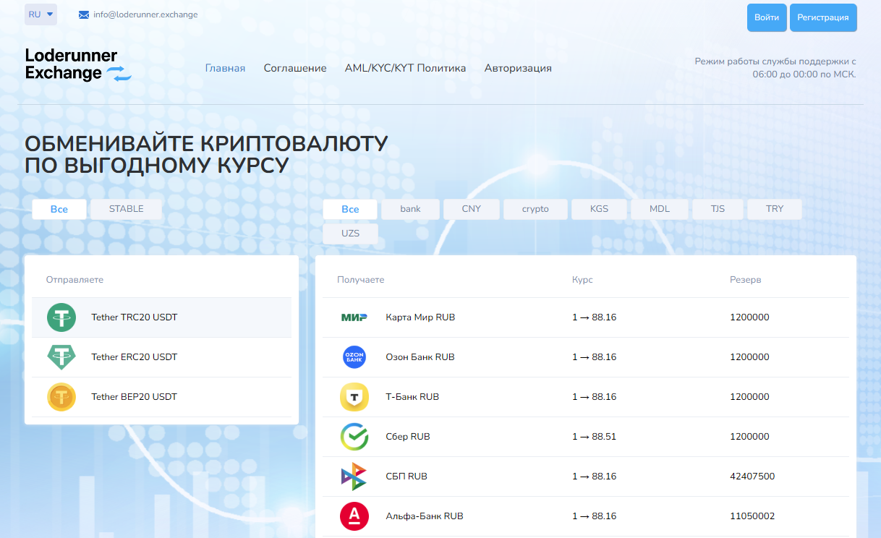Filter receive list by UZS
Viewport: 881px width, 538px height.
[x=350, y=234]
